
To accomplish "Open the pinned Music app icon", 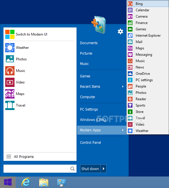I will point(10,71).
